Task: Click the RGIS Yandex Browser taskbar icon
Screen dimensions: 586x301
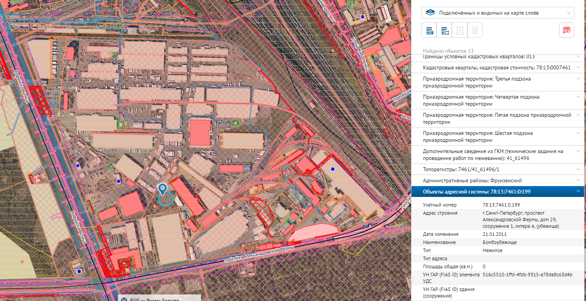Action: pos(124,299)
